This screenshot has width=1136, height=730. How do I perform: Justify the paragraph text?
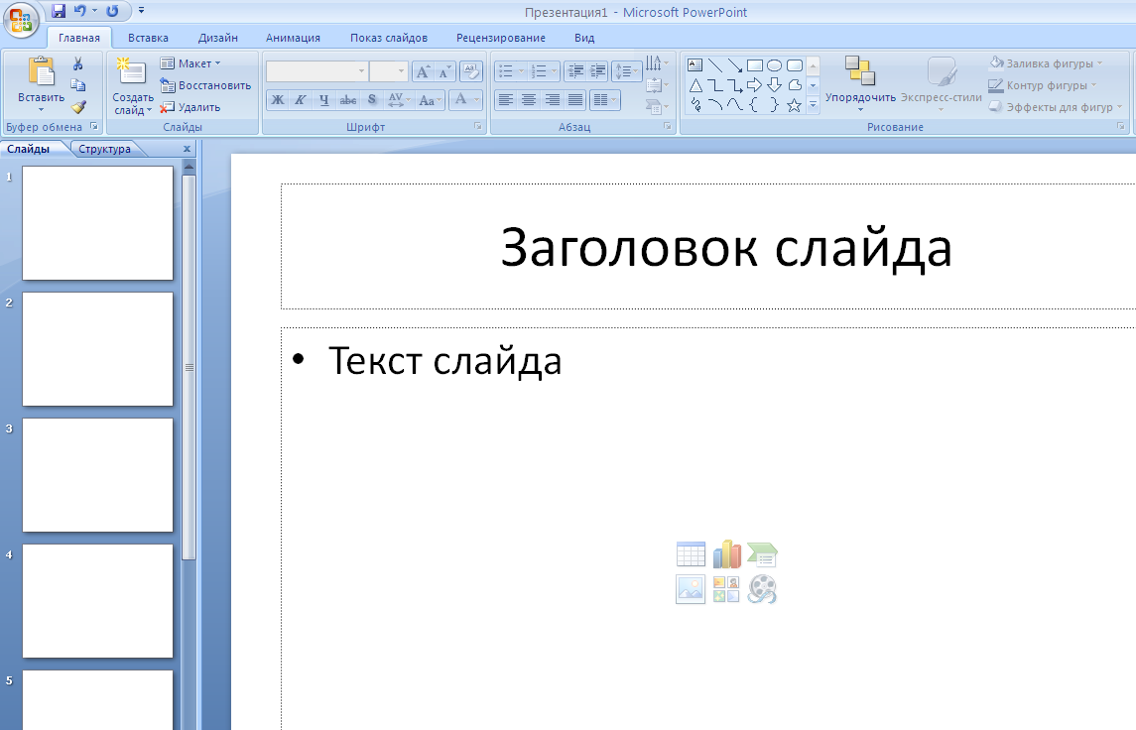[575, 100]
